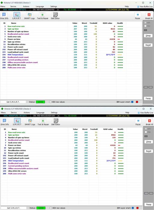Screen dimensions: 154x210
Task: Click green GOOD status in top window
Action: click(x=40, y=102)
